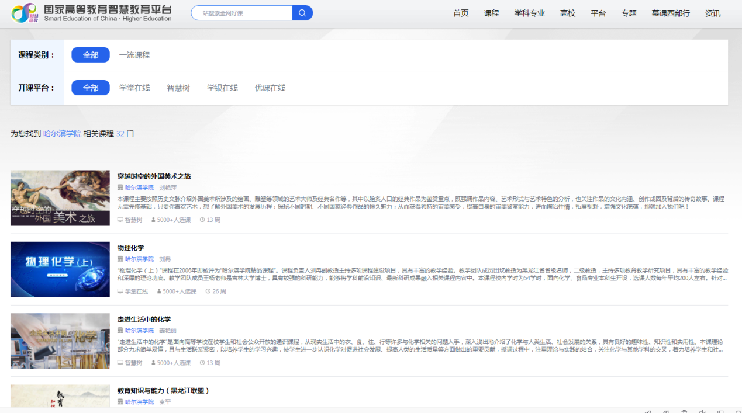Go to 慕课西部行 in top navigation
This screenshot has height=413, width=742.
(671, 13)
